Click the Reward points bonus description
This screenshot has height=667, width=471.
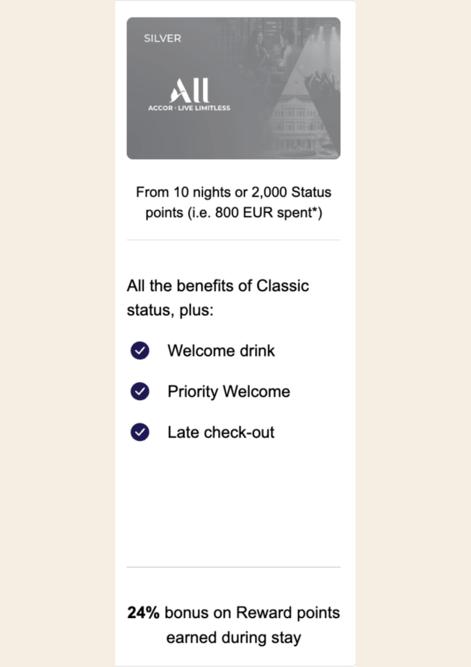(234, 625)
